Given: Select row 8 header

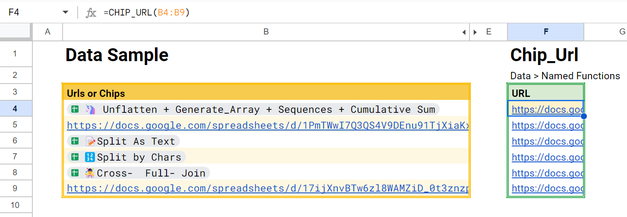Looking at the screenshot, I should 16,172.
